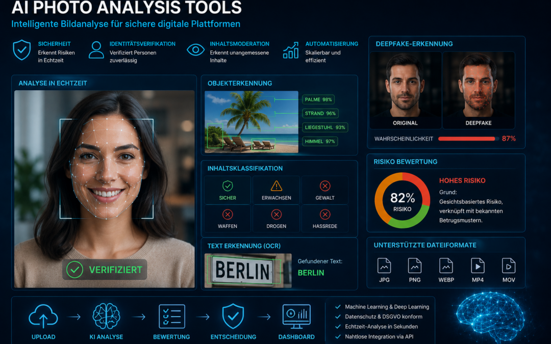Click the green BERLIN recognized text

click(311, 273)
